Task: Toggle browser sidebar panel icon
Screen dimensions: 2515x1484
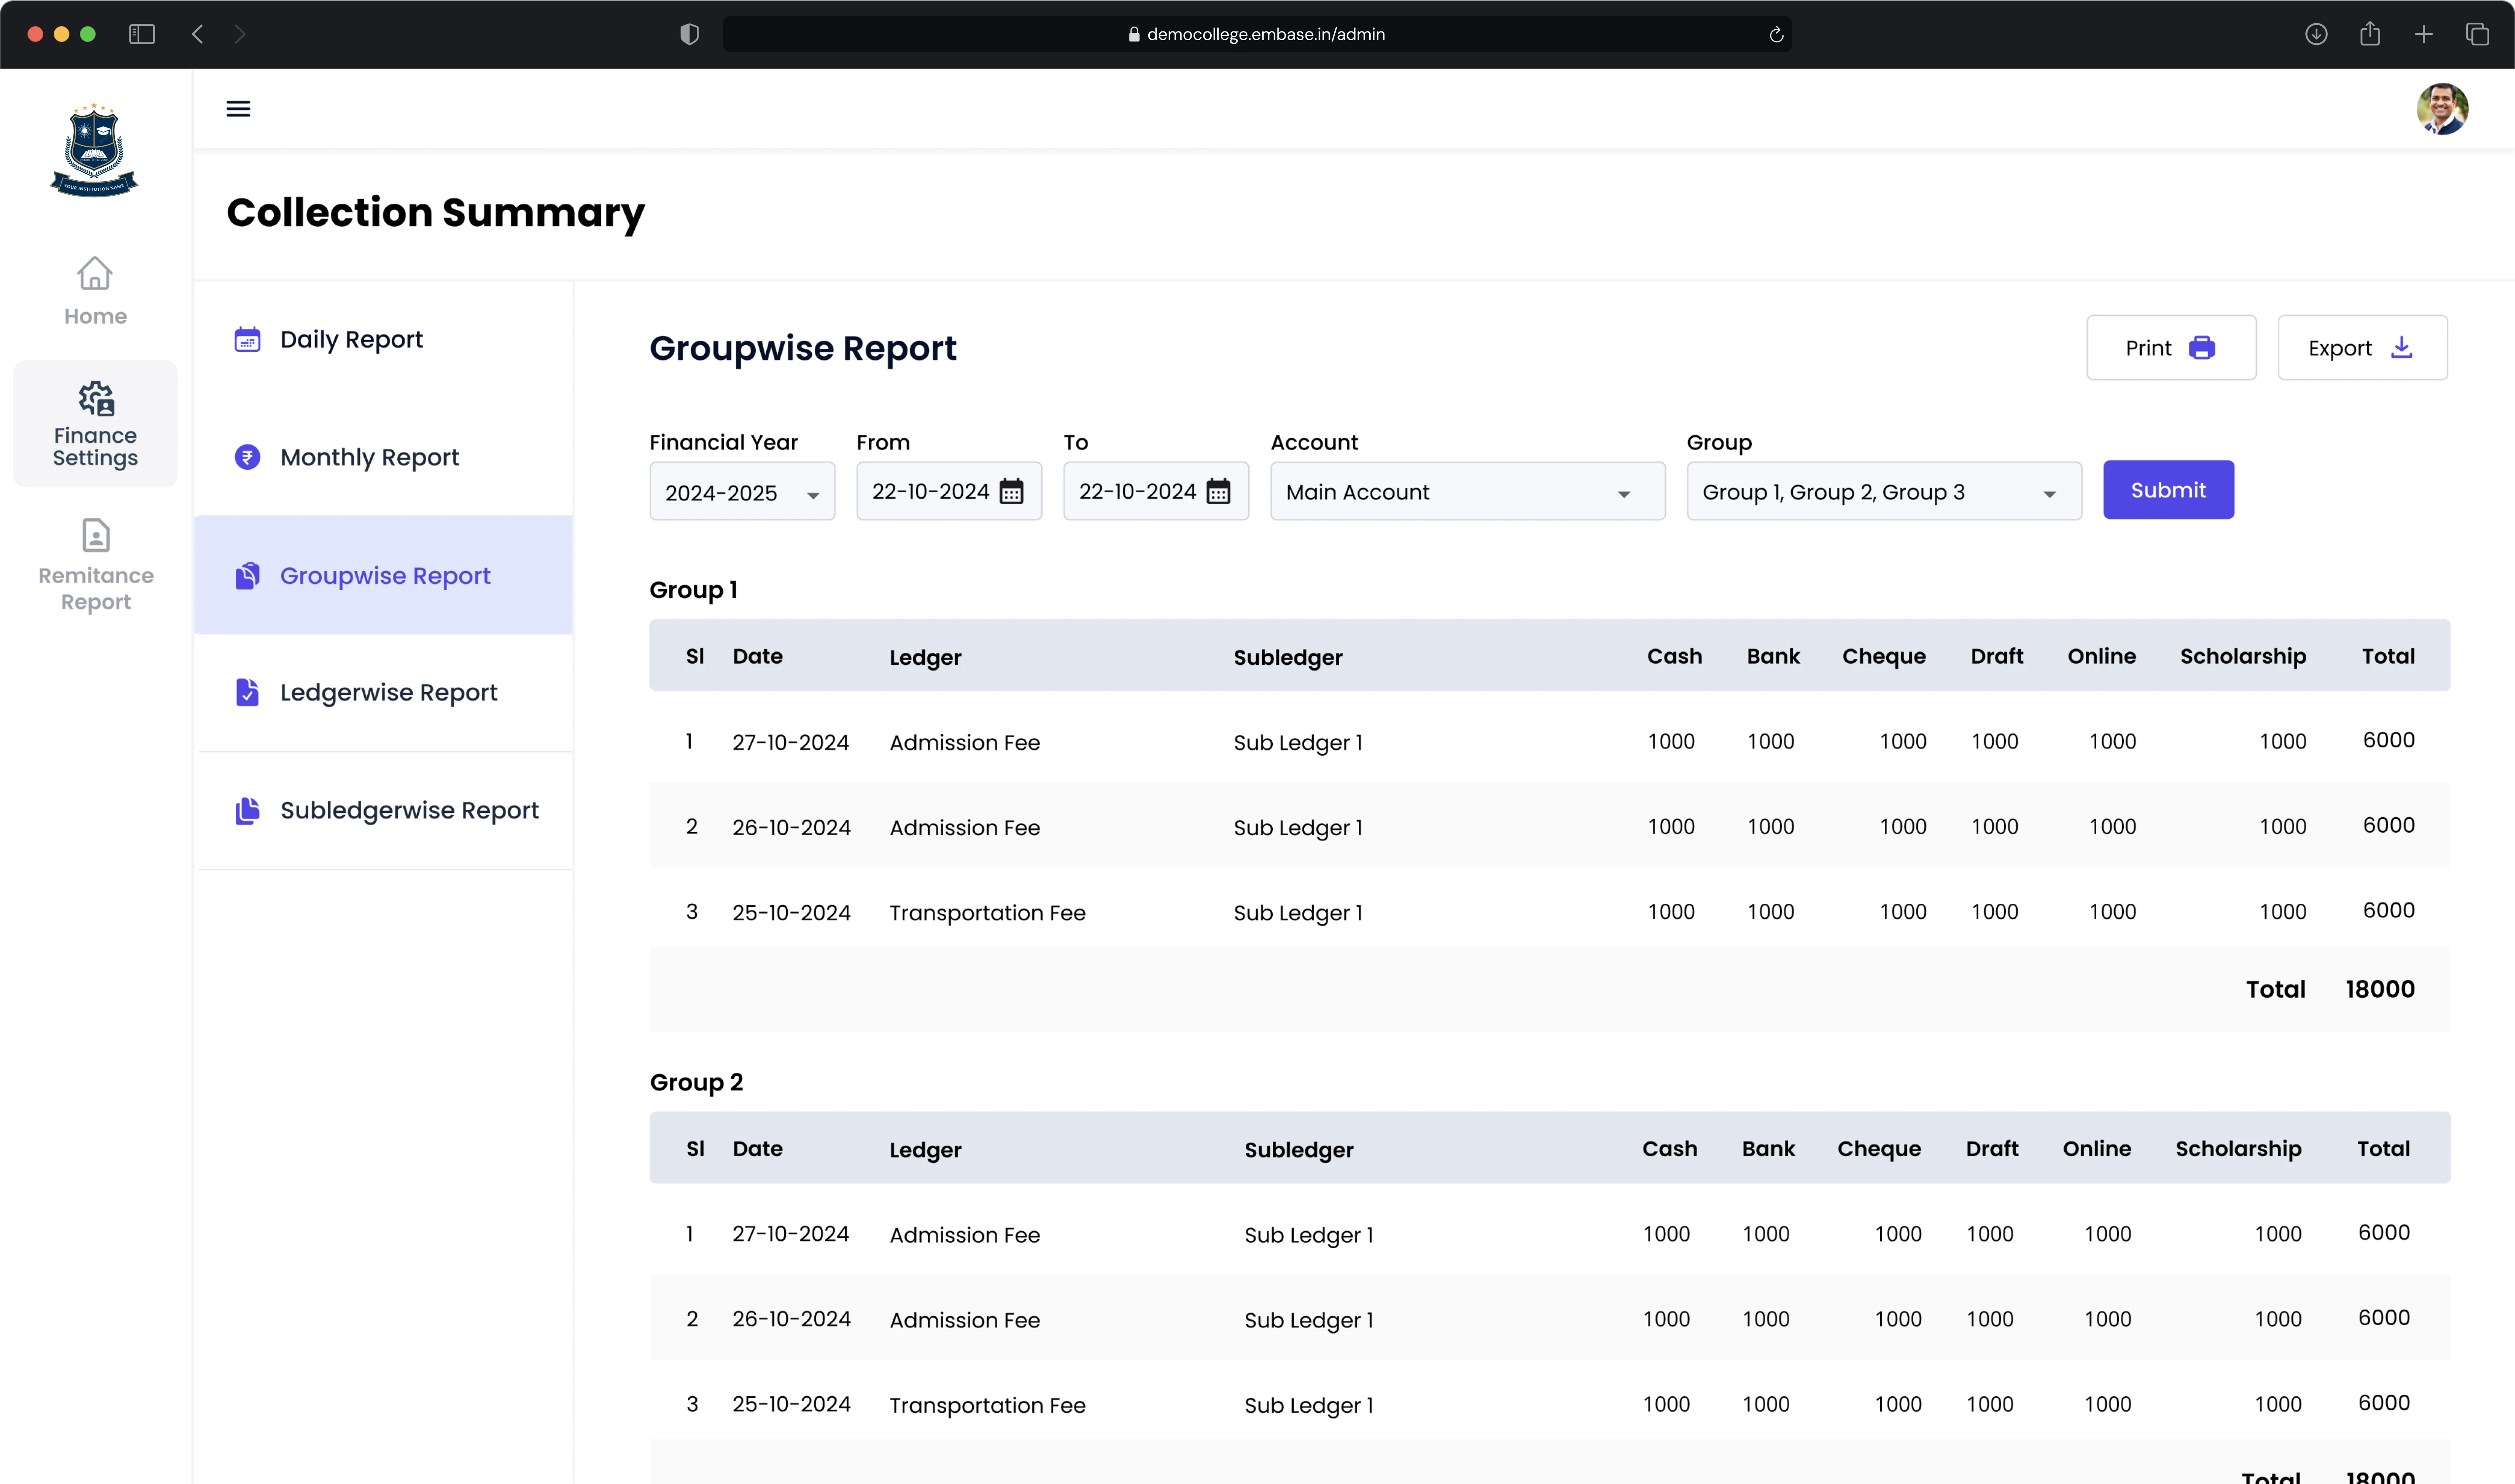Action: pos(142,34)
